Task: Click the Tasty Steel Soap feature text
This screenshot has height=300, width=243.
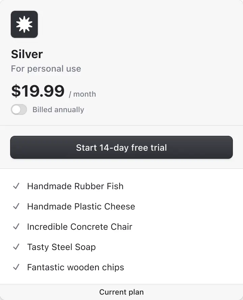Action: click(x=61, y=247)
